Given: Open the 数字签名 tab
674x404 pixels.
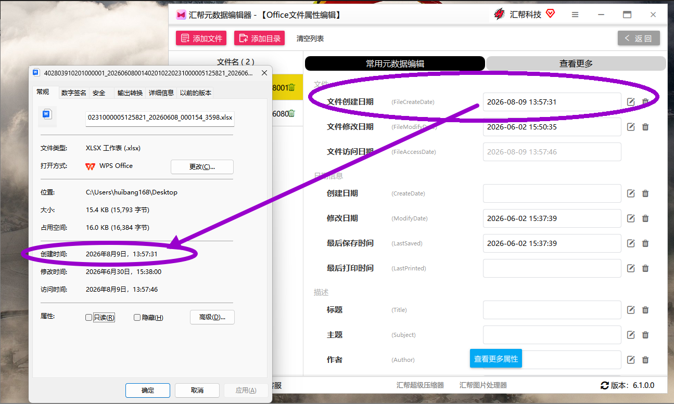Looking at the screenshot, I should pyautogui.click(x=74, y=93).
